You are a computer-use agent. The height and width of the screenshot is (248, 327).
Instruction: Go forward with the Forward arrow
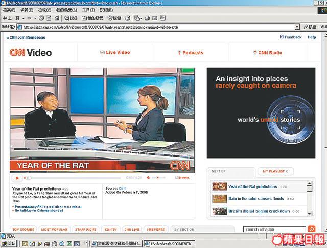tap(29, 18)
